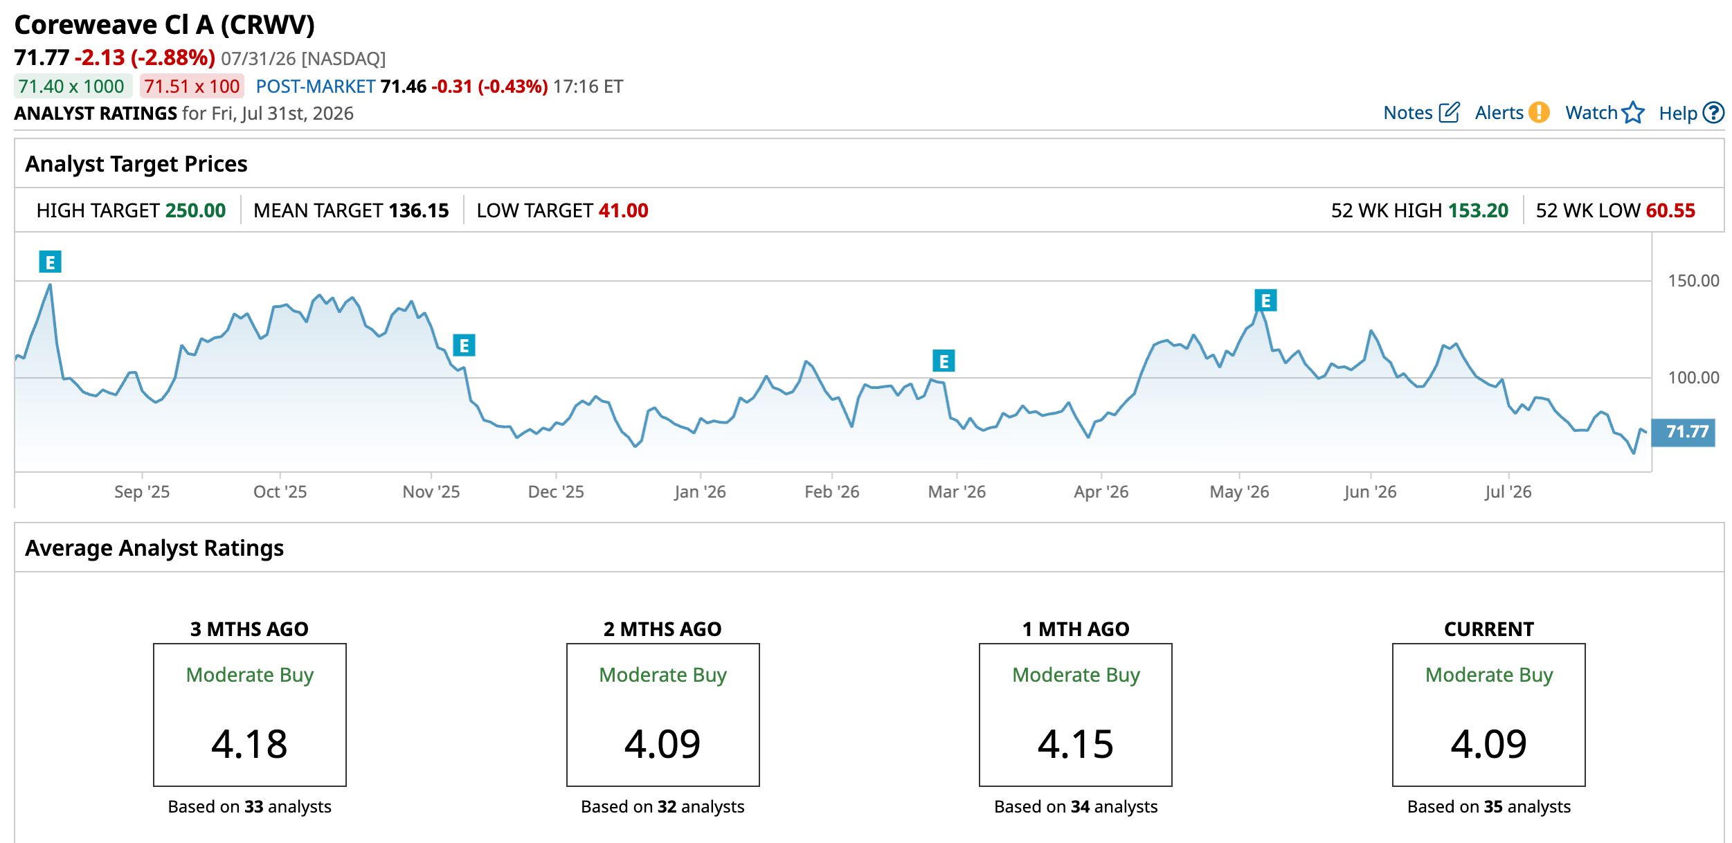Click the Watch star icon

(x=1634, y=112)
